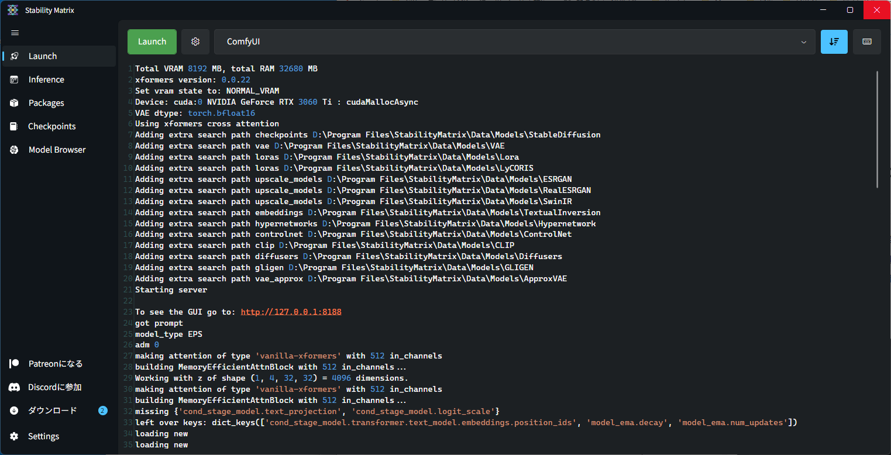
Task: Click the 'model_type EPS' line
Action: (168, 334)
